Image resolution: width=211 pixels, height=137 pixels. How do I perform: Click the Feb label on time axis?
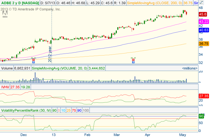[87, 135]
